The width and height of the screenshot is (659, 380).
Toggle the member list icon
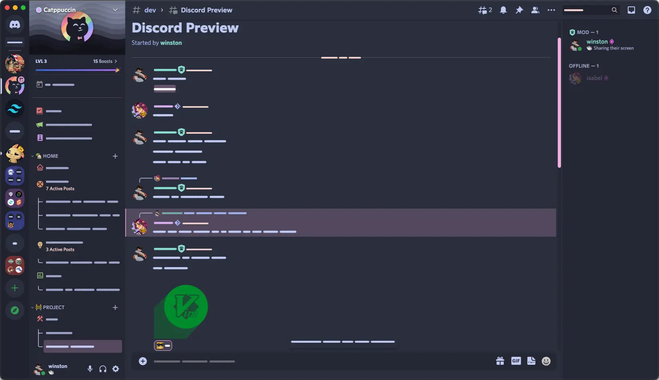535,10
